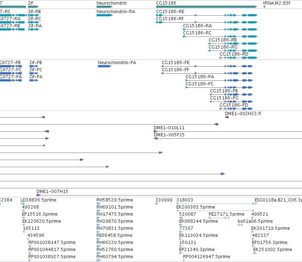Click Zif-PA protein label
302x262 pixels.
[x=36, y=77]
